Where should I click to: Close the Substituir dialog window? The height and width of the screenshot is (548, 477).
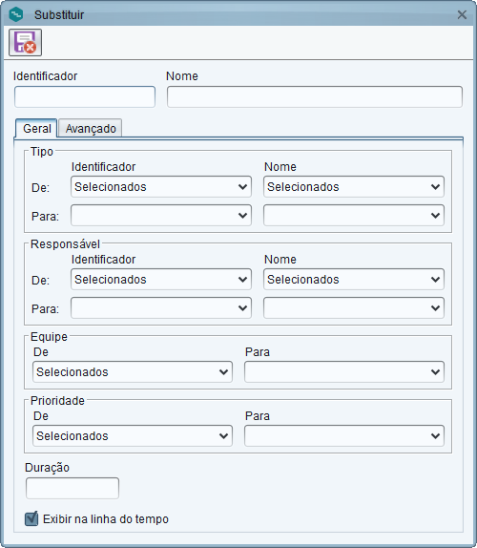[462, 14]
